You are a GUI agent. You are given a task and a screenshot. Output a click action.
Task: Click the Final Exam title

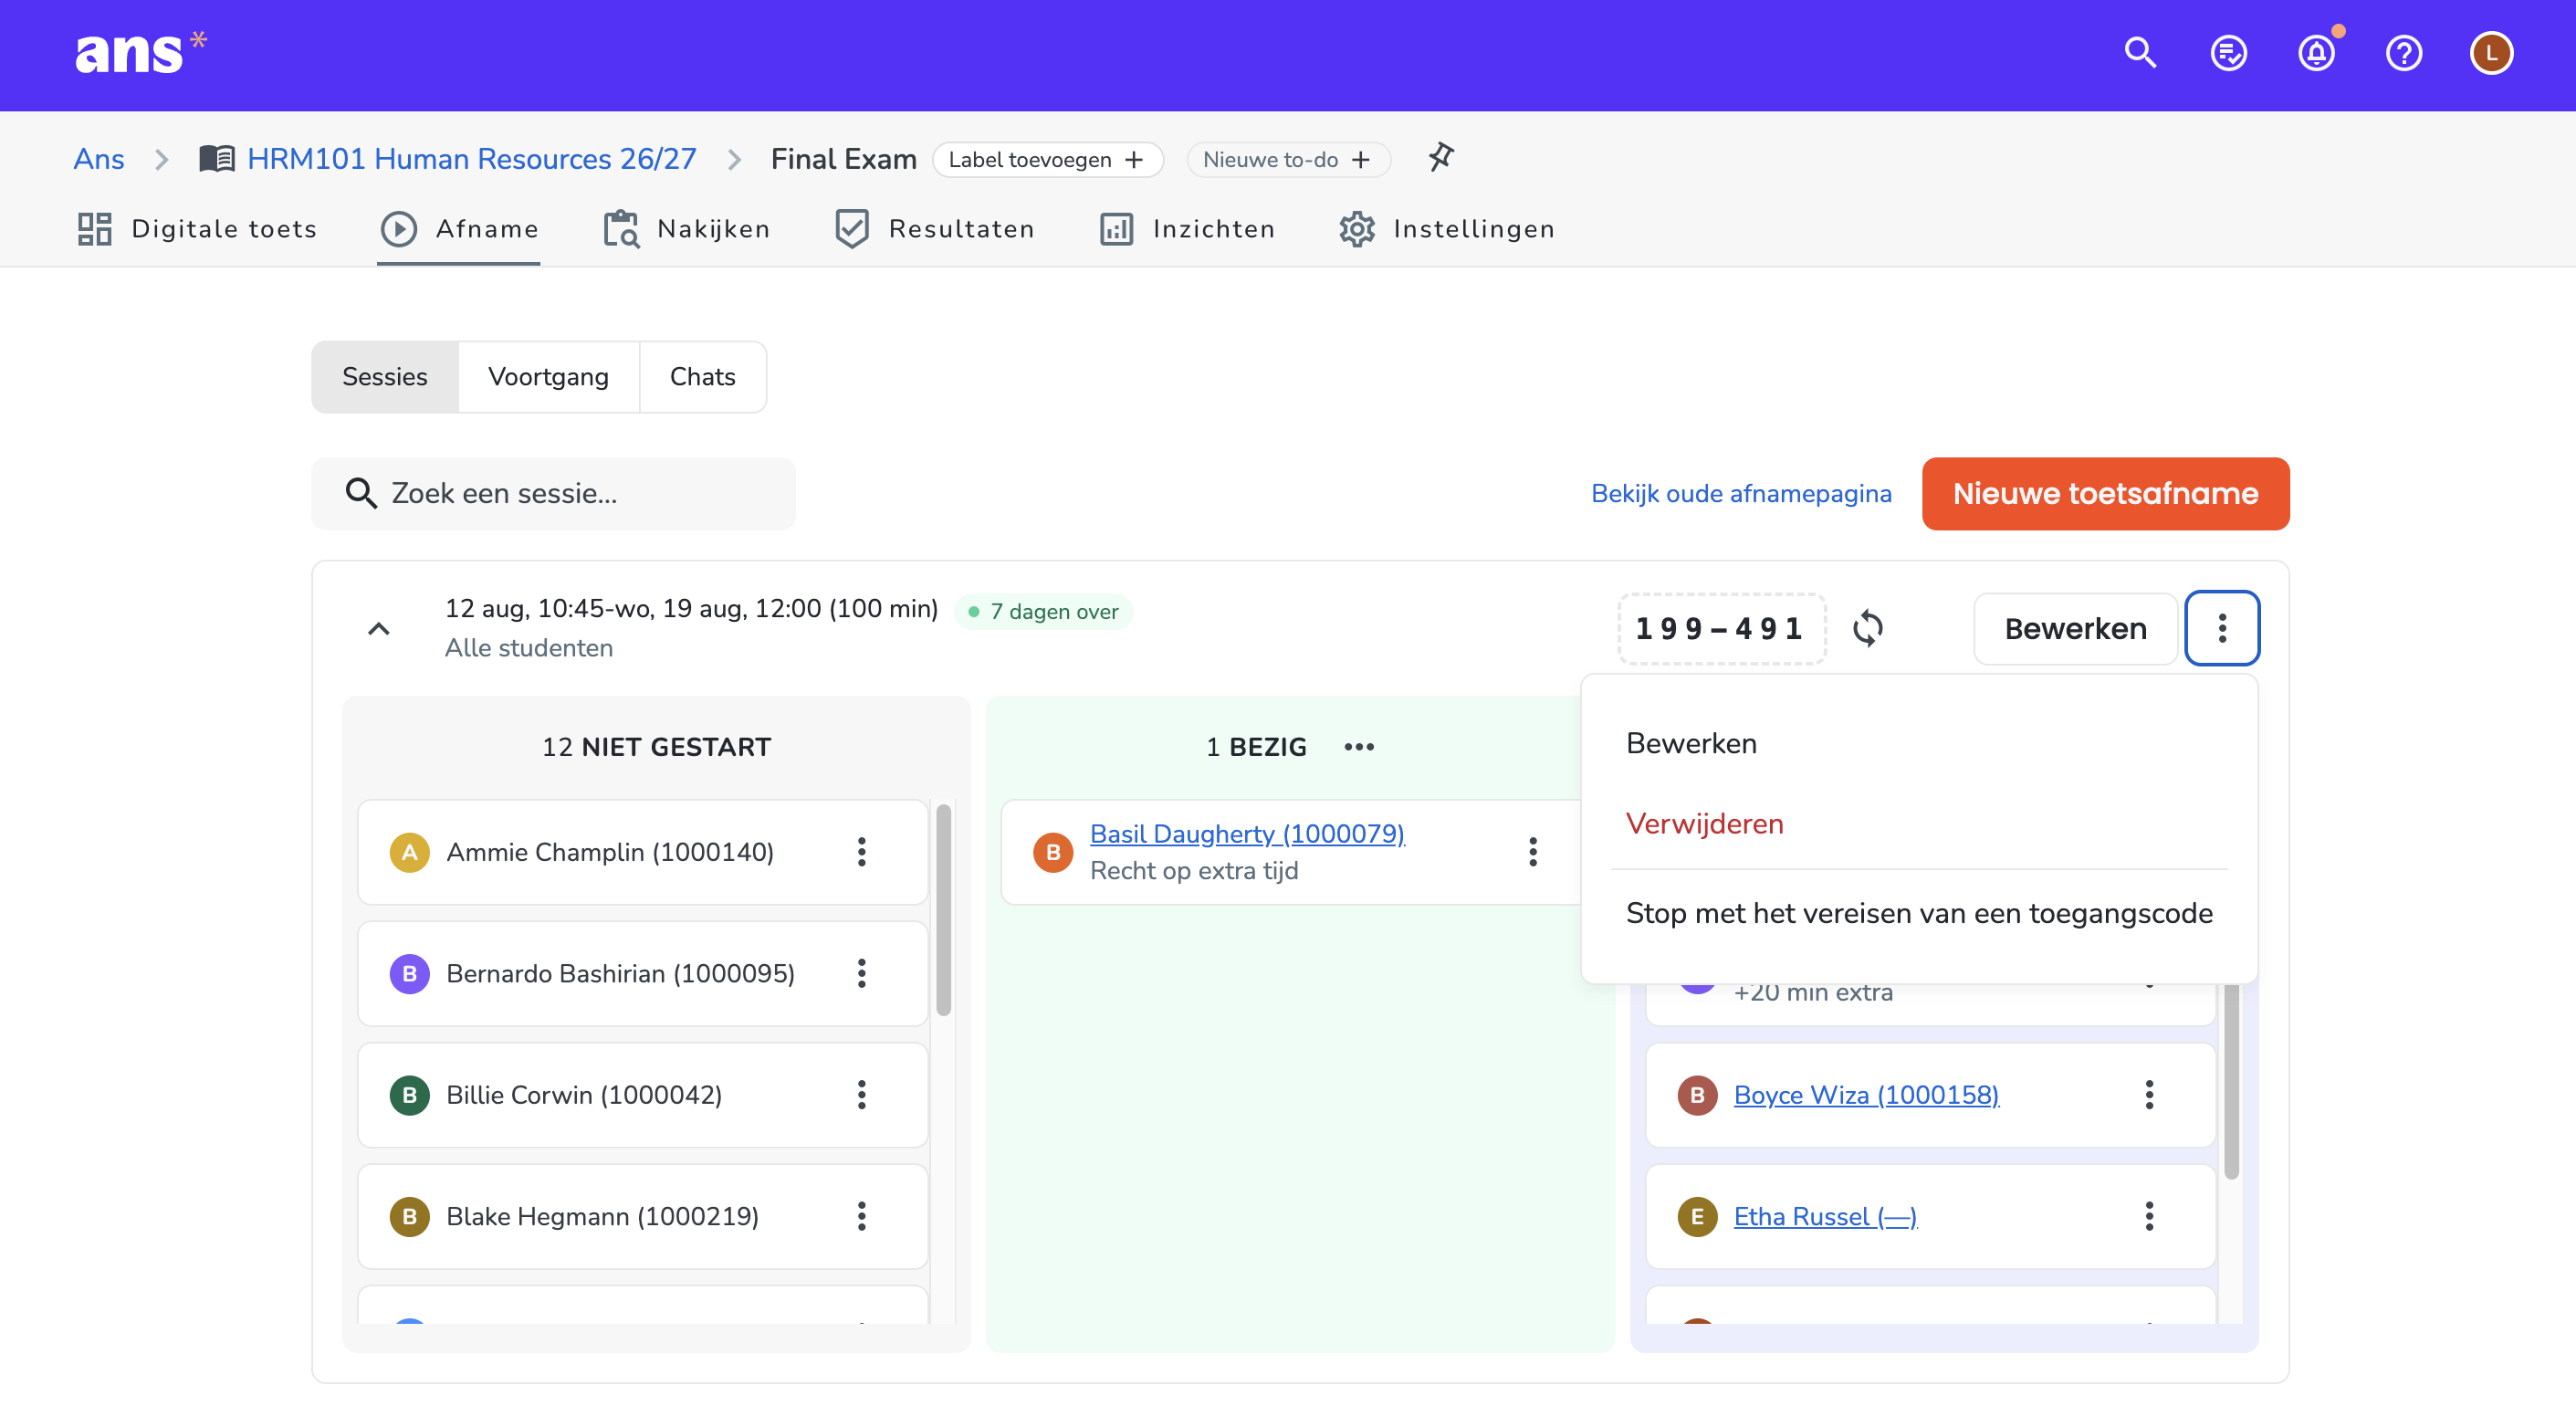(843, 159)
